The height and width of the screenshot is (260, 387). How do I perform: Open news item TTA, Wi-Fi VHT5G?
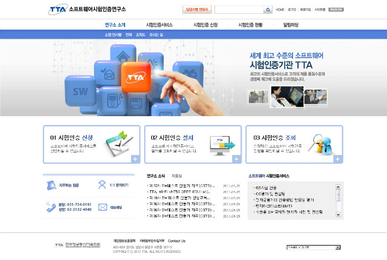pyautogui.click(x=180, y=191)
